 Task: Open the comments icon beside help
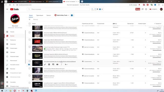tap(142, 9)
